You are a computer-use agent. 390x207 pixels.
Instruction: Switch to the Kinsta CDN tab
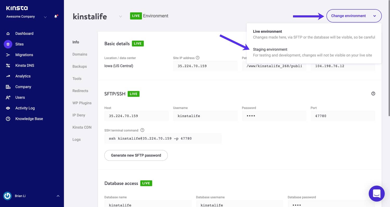[x=82, y=128]
